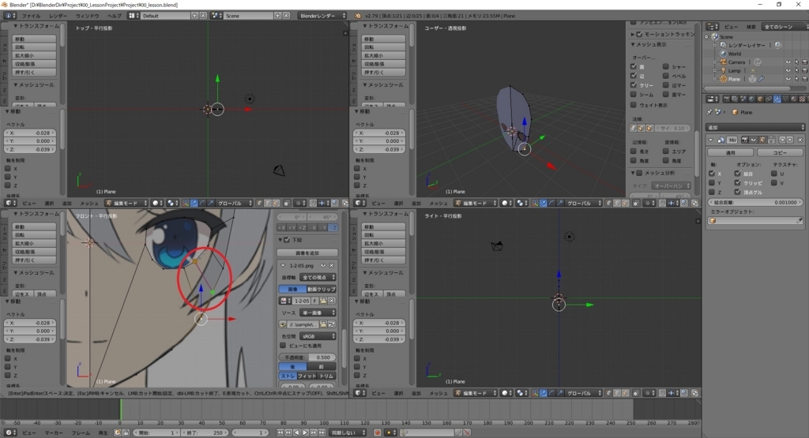Open the 全てのシーン outliner filter dropdown
This screenshot has width=809, height=438.
coord(785,27)
